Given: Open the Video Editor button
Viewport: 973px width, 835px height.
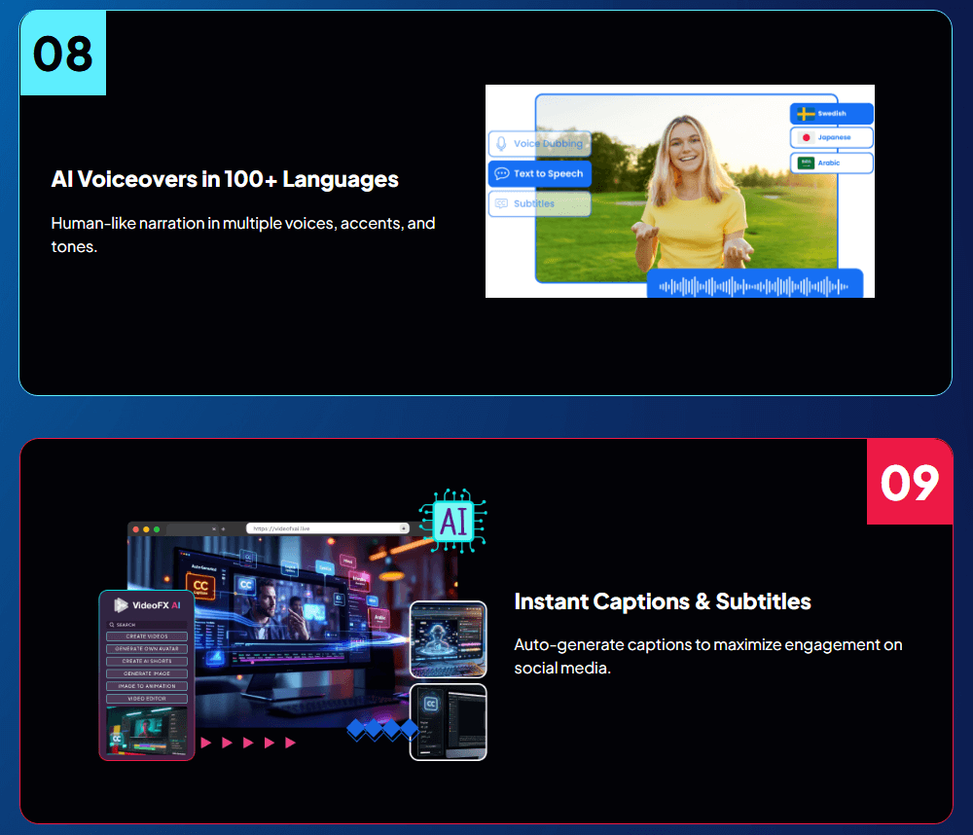Looking at the screenshot, I should point(147,699).
